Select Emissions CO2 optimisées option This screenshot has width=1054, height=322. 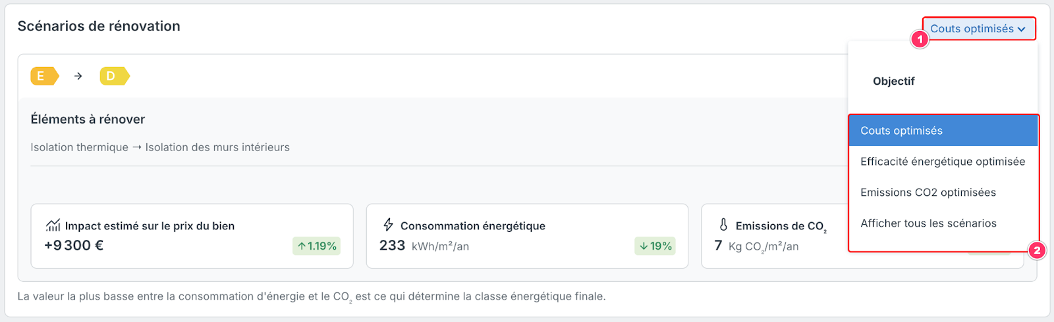click(x=943, y=193)
